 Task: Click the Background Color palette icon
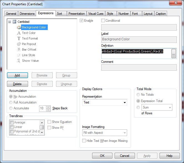pyautogui.click(x=19, y=27)
